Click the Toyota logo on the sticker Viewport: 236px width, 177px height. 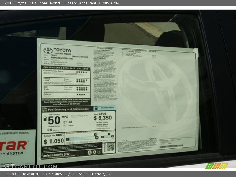pyautogui.click(x=48, y=50)
